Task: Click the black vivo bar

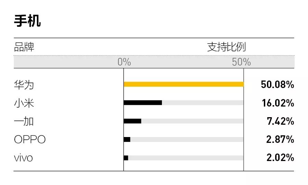Action: 126,158
